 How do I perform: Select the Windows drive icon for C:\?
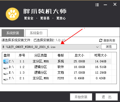pyautogui.click(x=6, y=61)
